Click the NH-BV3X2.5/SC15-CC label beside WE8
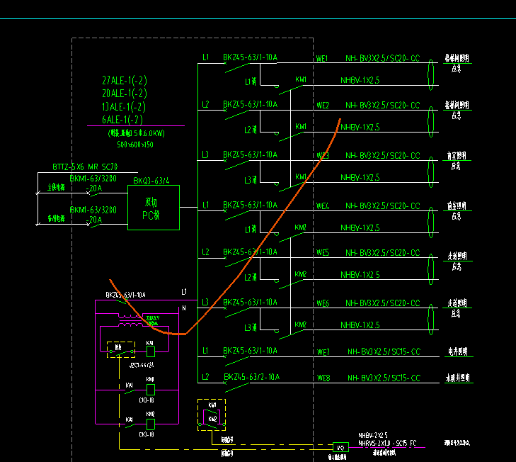 tap(384, 378)
